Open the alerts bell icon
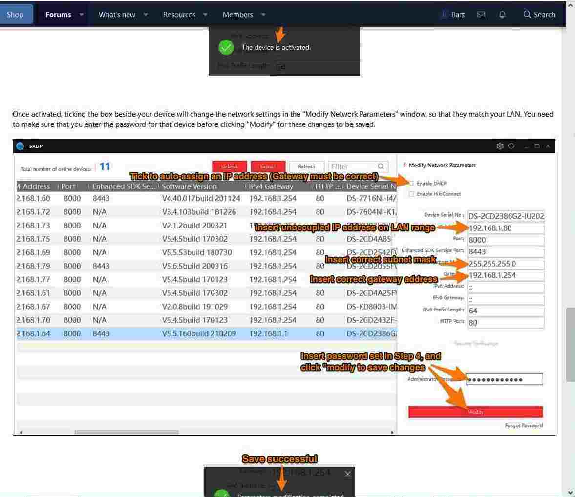This screenshot has width=575, height=497. 502,15
